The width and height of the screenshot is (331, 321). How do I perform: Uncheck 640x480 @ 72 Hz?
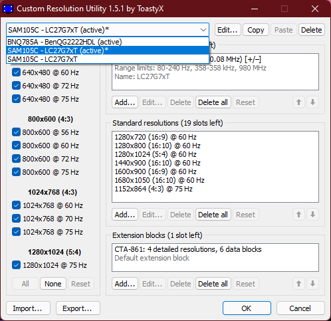click(16, 86)
